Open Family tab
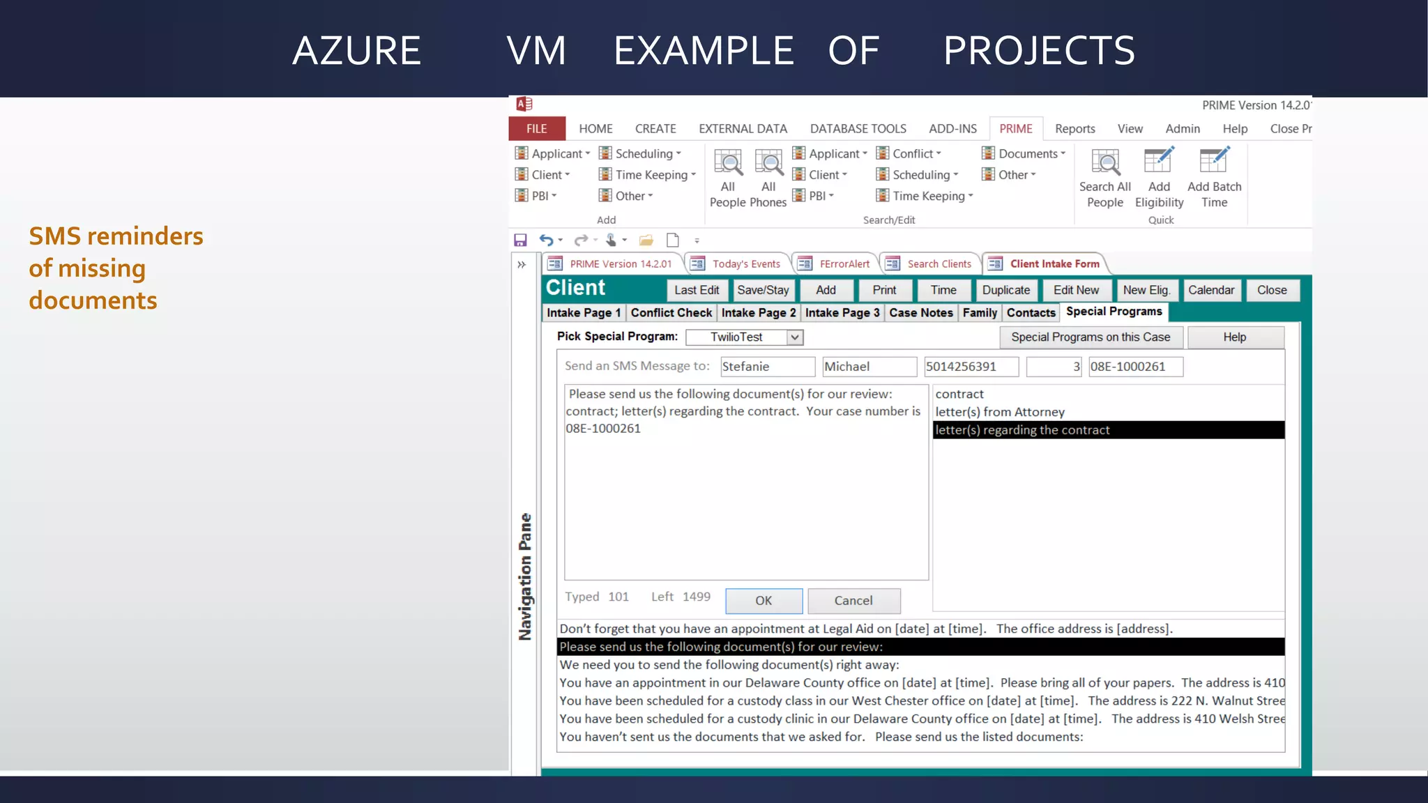The height and width of the screenshot is (803, 1428). point(980,313)
